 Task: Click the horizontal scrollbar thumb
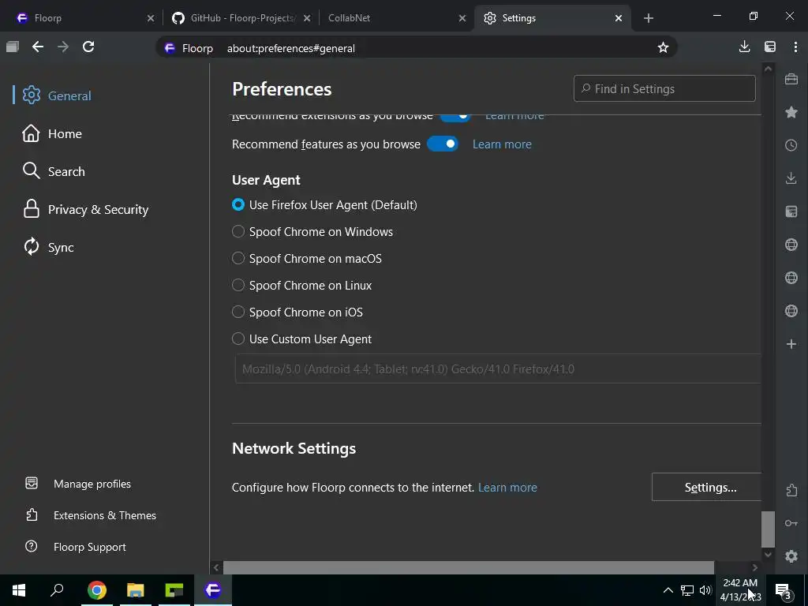(x=469, y=567)
